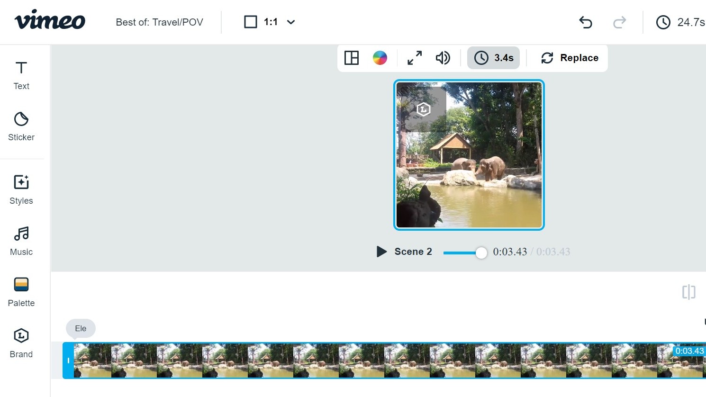Open the Palette panel

(21, 291)
